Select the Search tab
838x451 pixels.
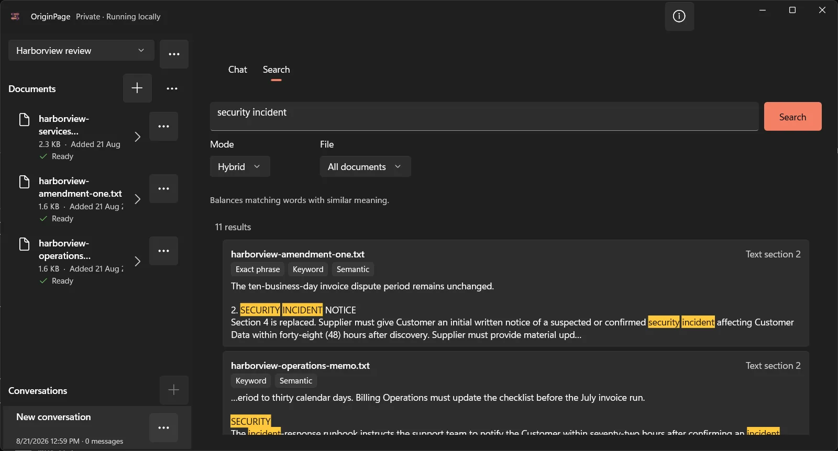(276, 70)
